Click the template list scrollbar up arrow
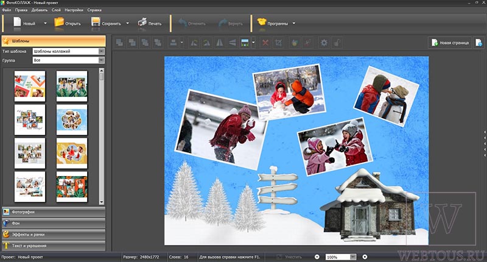Screen dimensions: 487x262 point(102,71)
